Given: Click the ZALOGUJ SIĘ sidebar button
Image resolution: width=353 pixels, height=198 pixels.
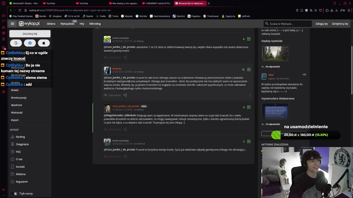Looking at the screenshot, I should pyautogui.click(x=30, y=34).
